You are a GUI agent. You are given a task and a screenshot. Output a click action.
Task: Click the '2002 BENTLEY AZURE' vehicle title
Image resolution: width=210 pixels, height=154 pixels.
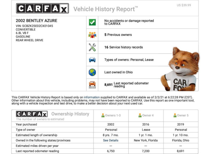[x=37, y=21]
